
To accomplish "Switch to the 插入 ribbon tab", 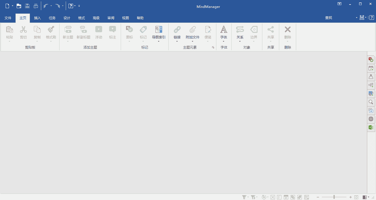I will (x=38, y=18).
